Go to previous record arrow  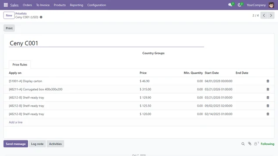click(x=264, y=16)
